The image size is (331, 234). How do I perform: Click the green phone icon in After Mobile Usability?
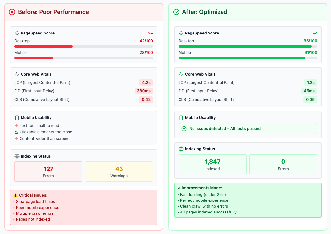pyautogui.click(x=181, y=117)
